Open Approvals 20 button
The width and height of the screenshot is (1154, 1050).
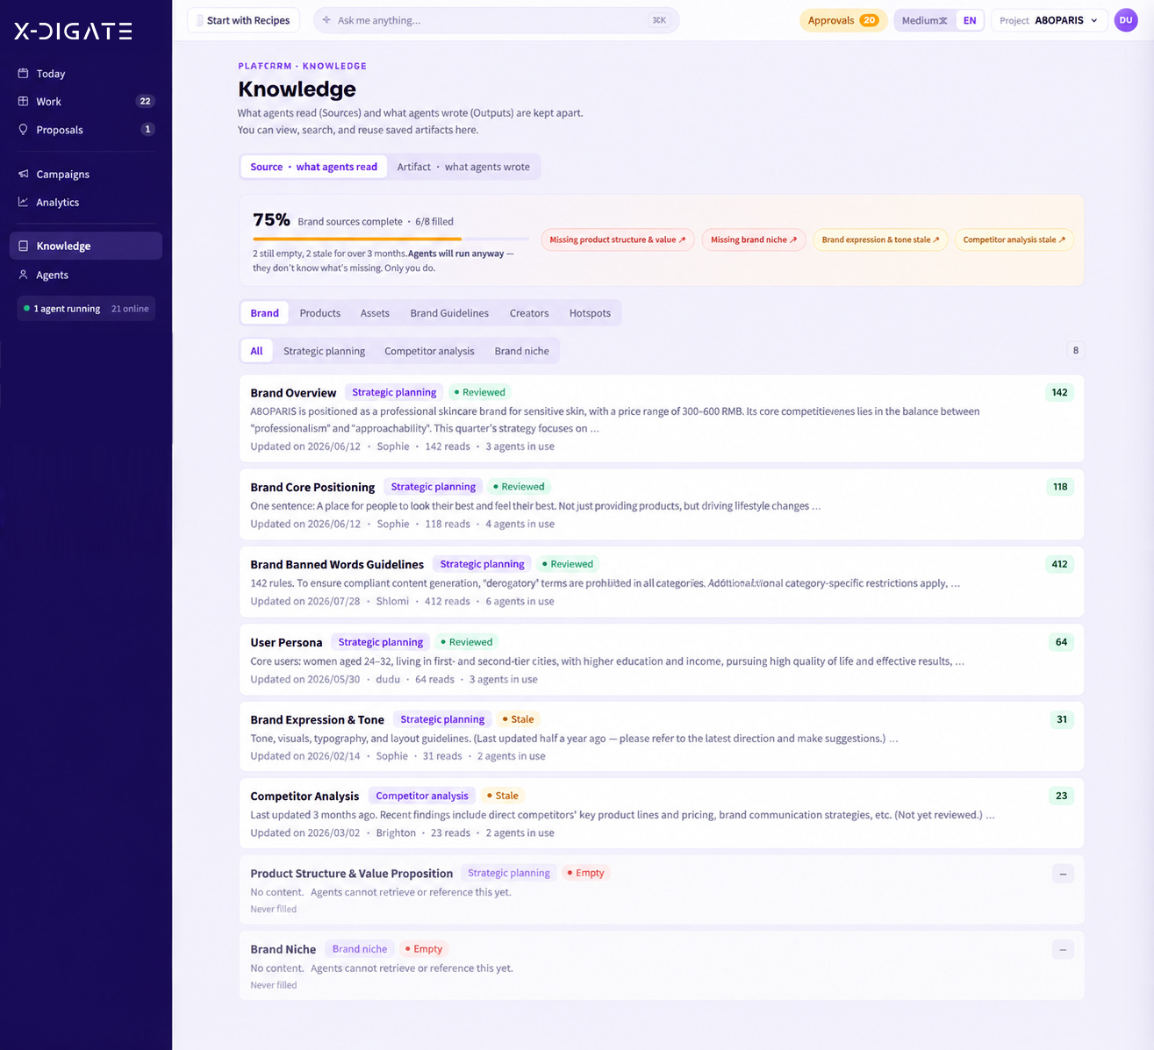pyautogui.click(x=842, y=20)
